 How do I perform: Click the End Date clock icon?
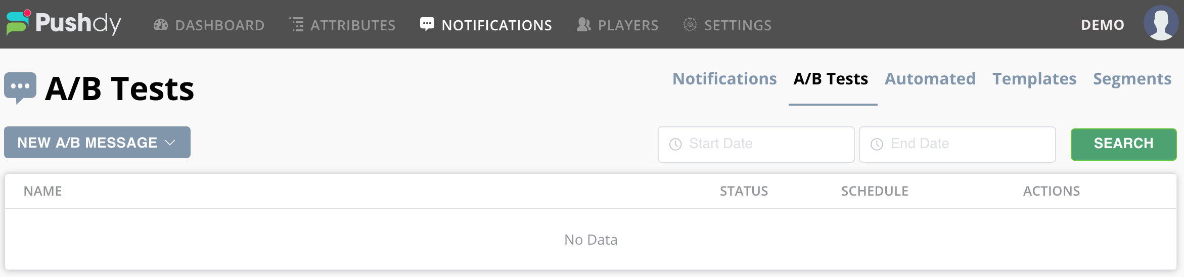pyautogui.click(x=877, y=145)
